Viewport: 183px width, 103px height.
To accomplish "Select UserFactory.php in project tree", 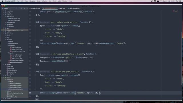I will pos(14,21).
